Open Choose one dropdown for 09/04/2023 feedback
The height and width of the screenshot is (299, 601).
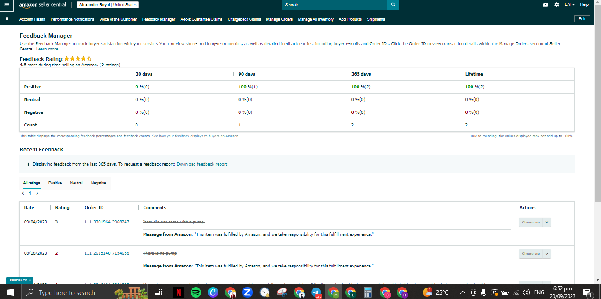point(535,222)
